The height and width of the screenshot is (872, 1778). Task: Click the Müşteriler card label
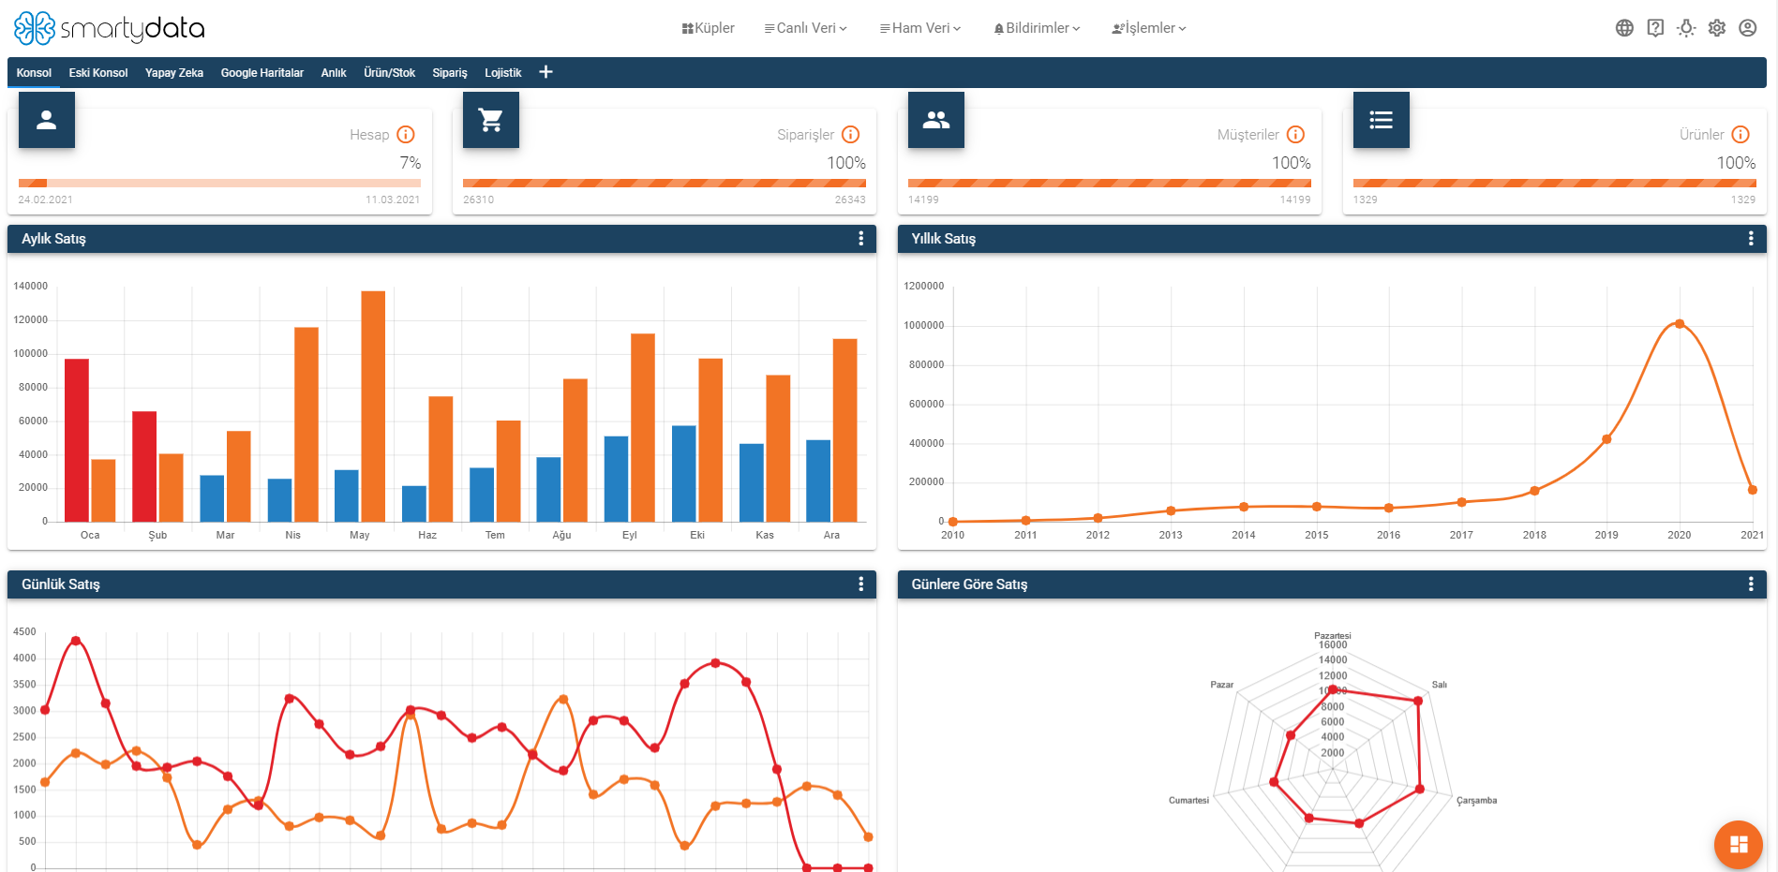click(1248, 135)
